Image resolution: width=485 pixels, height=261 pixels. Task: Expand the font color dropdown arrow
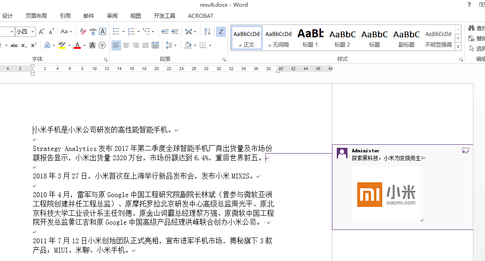pyautogui.click(x=84, y=45)
